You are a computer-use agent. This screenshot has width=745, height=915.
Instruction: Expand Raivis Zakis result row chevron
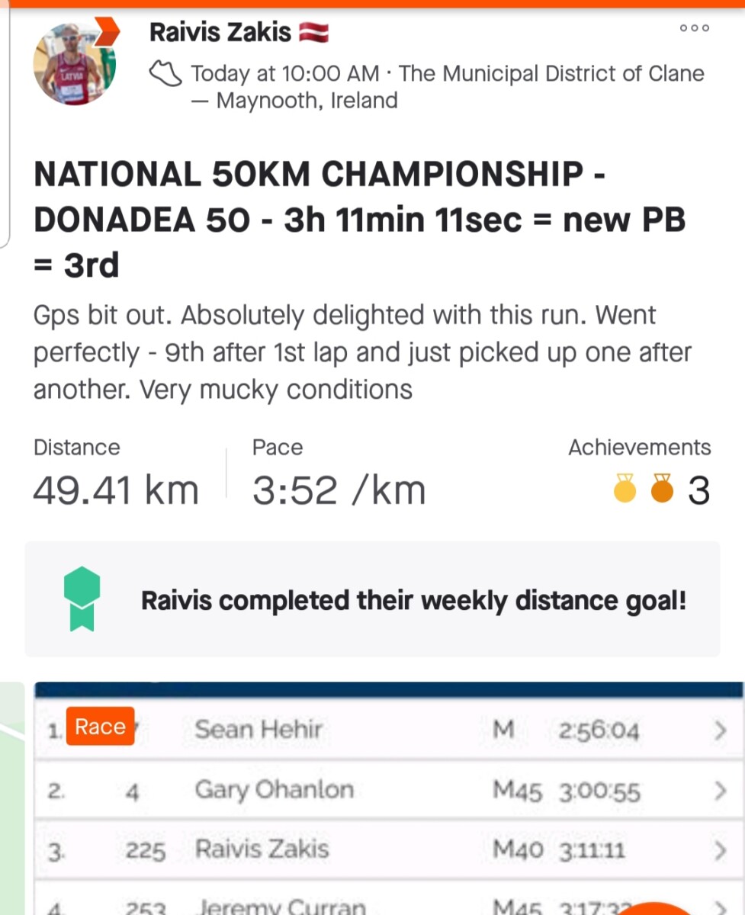718,849
